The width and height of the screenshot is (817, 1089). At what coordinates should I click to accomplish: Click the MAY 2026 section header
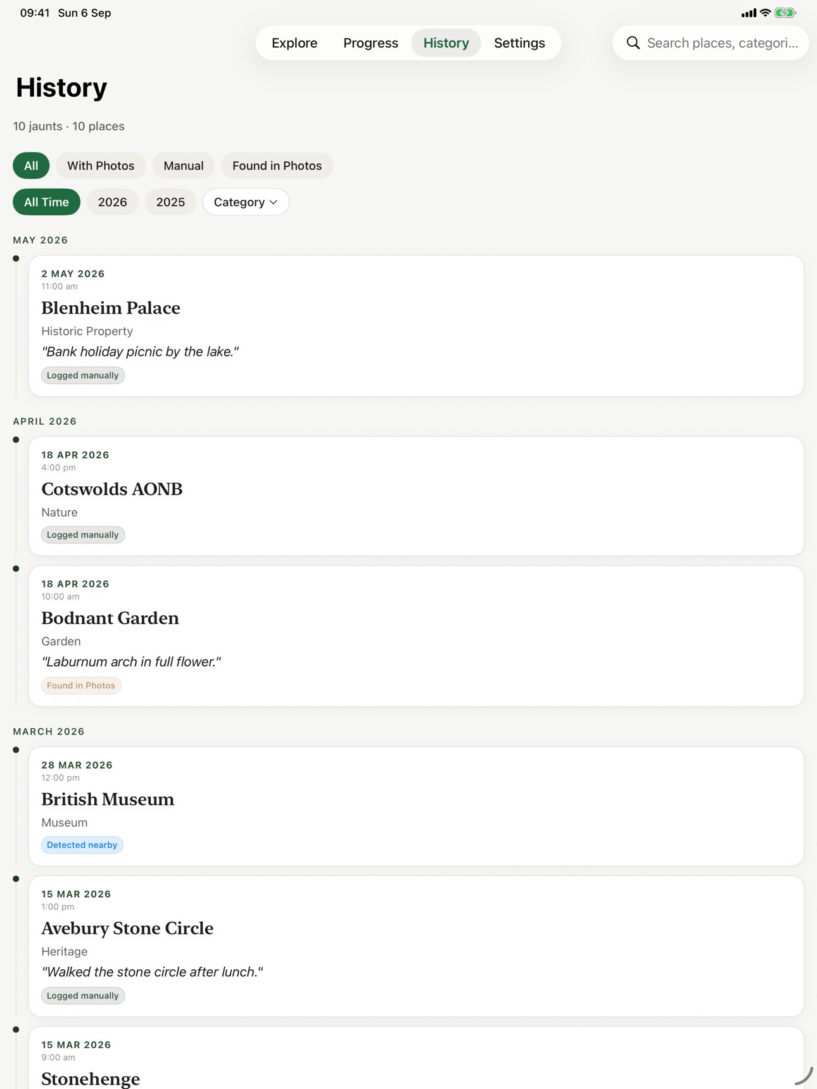point(41,241)
